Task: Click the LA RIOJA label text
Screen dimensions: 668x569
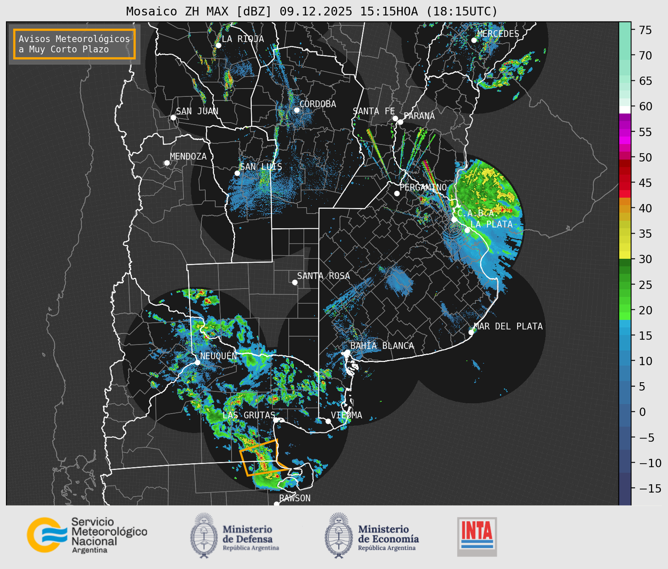Action: tap(243, 39)
